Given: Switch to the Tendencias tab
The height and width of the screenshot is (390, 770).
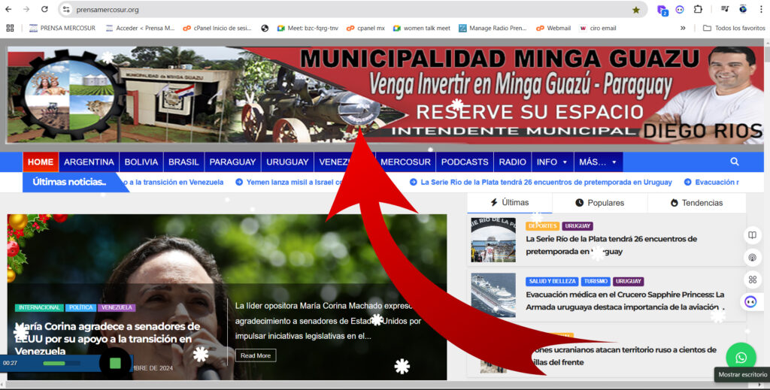Looking at the screenshot, I should [696, 203].
